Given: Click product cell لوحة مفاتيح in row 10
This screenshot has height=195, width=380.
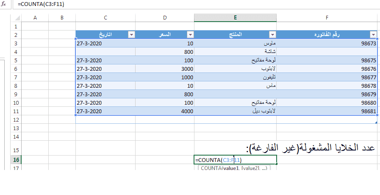Looking at the screenshot, I should pos(235,103).
